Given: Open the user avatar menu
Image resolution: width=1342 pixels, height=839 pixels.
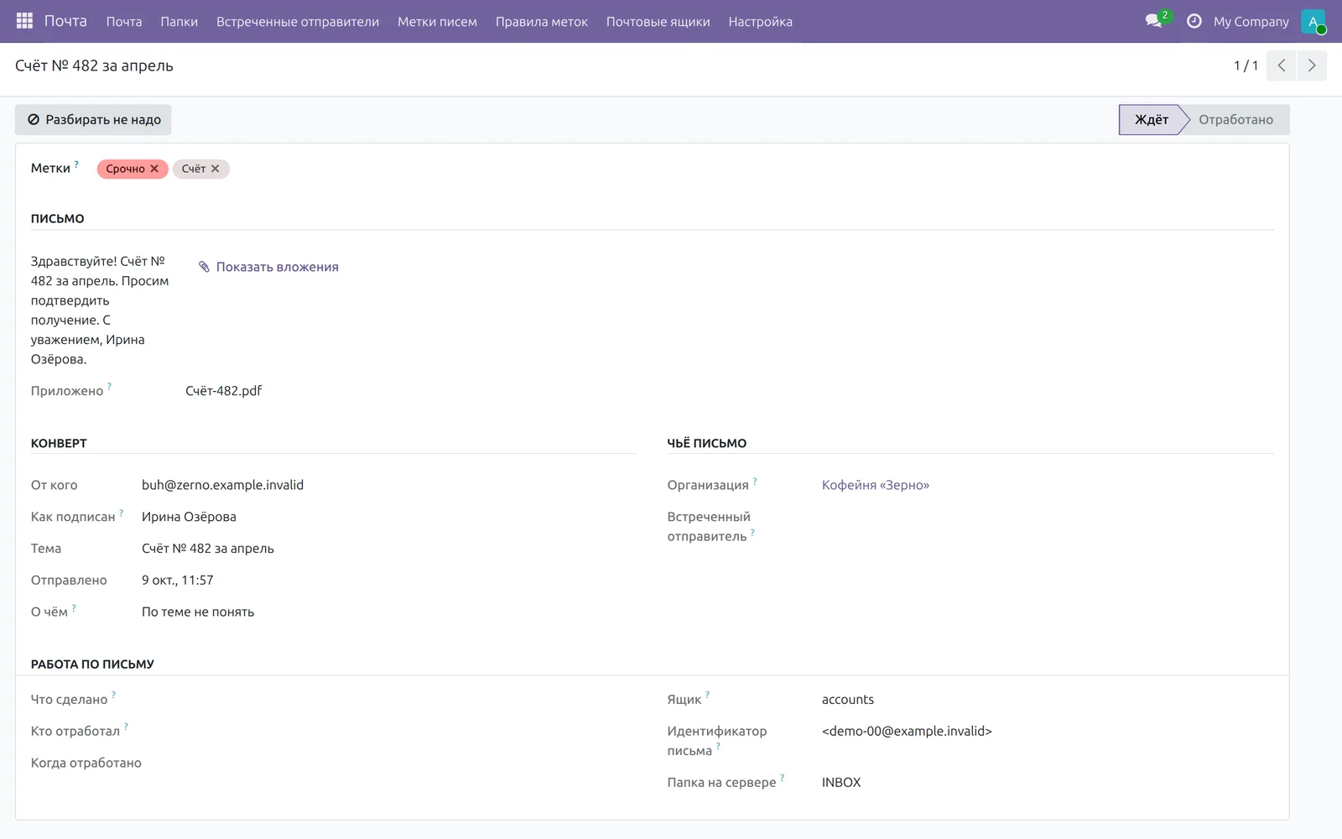Looking at the screenshot, I should (1313, 21).
